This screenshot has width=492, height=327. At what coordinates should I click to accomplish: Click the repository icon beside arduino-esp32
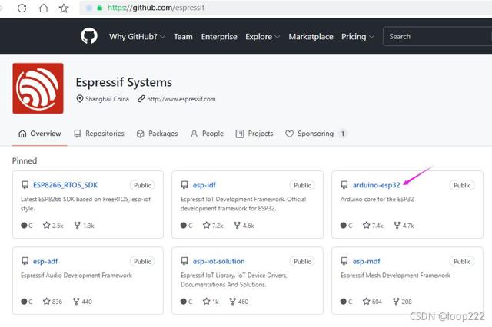(x=344, y=185)
